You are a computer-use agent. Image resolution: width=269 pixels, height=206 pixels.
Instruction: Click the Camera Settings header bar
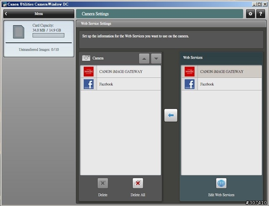click(160, 14)
